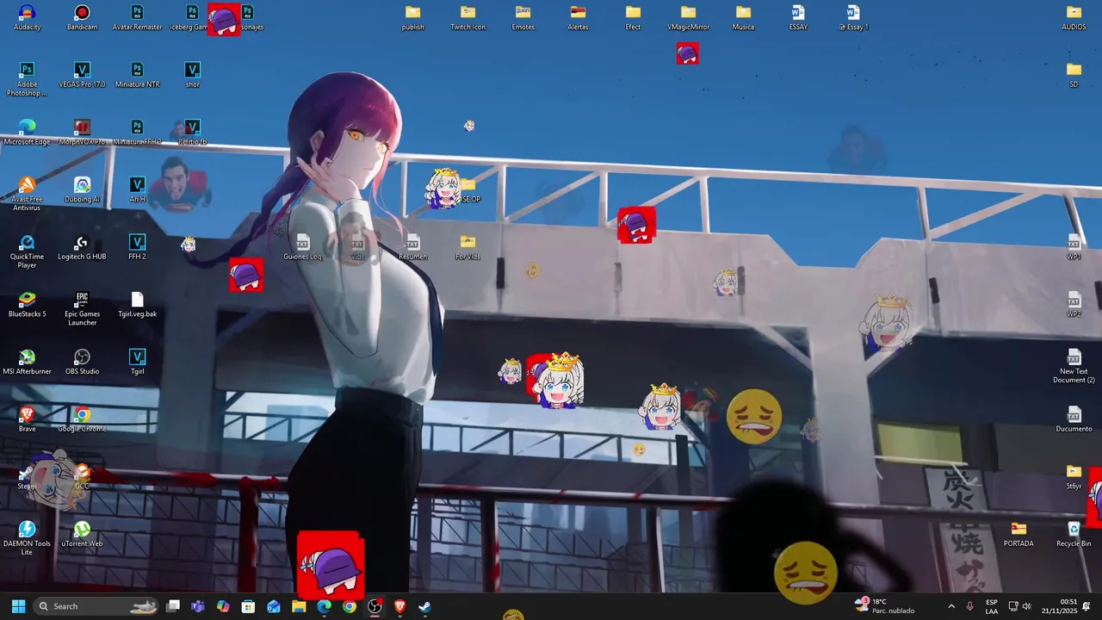Select the Emotes folder
Viewport: 1102px width, 620px height.
tap(523, 18)
